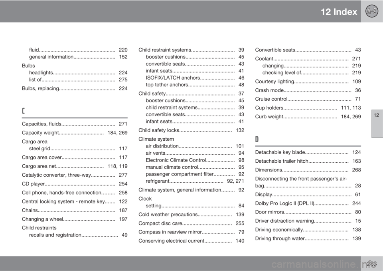Select the 'Child safety' entry page 37
The height and width of the screenshot is (271, 383).
click(x=191, y=94)
